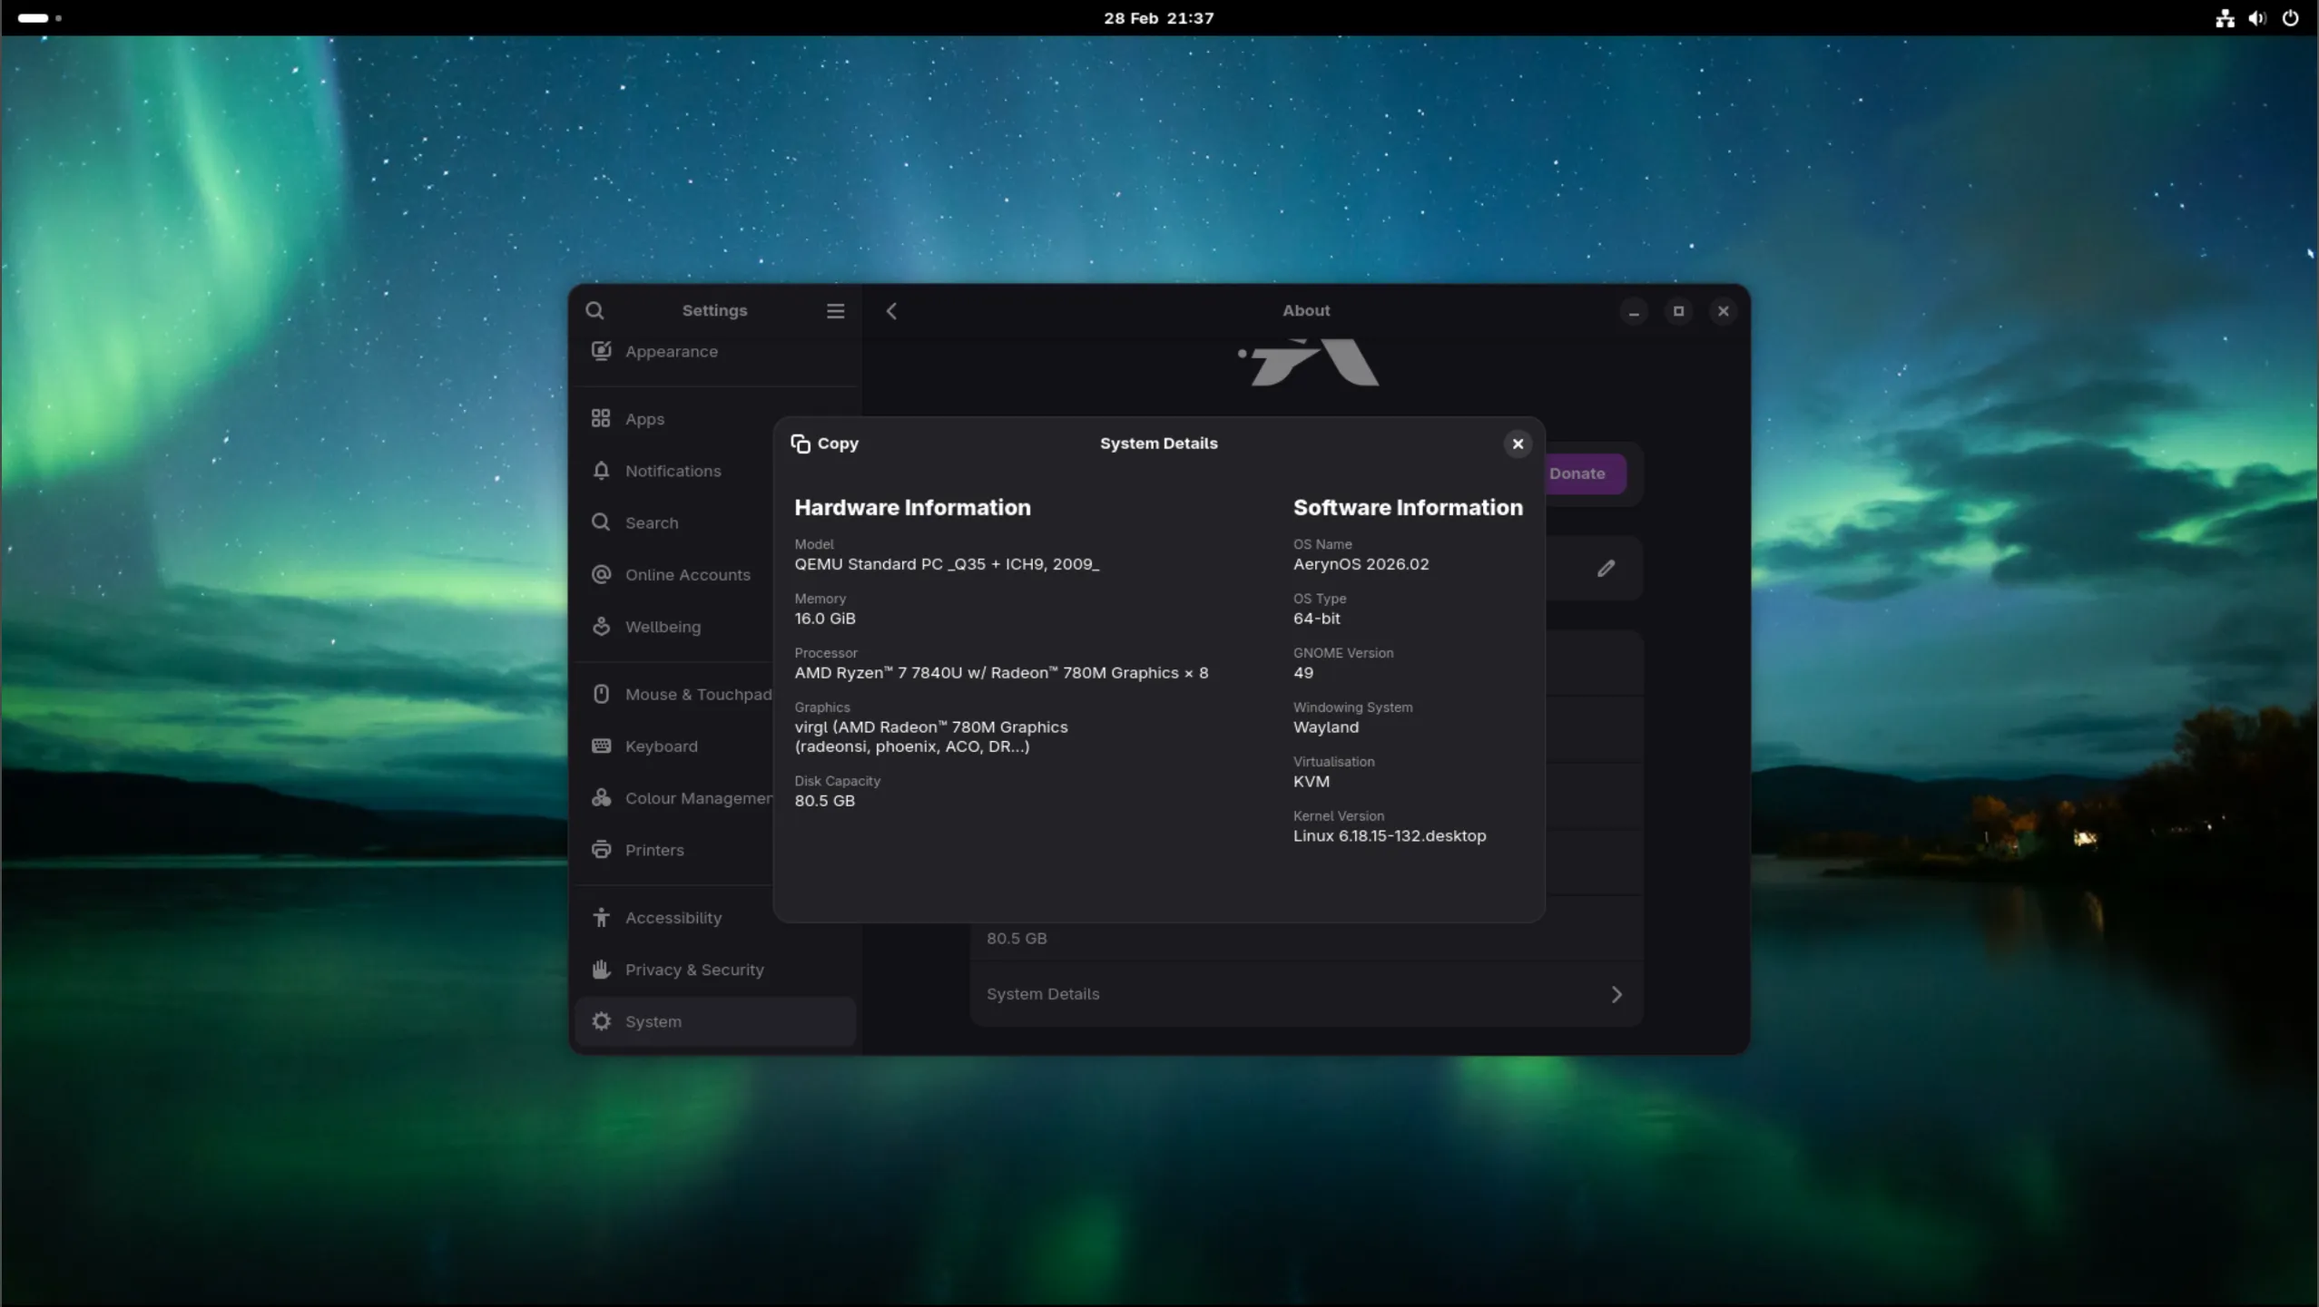Viewport: 2319px width, 1307px height.
Task: Open the hamburger menu in Settings header
Action: point(836,310)
